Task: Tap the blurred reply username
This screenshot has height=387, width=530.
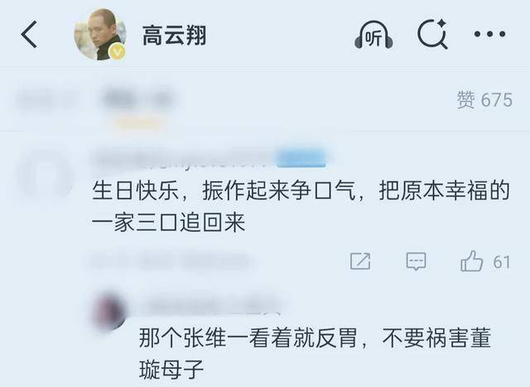Action: 210,305
